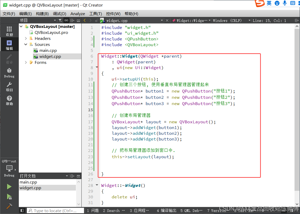Show the Issues (1 问题) output pane

93,210
